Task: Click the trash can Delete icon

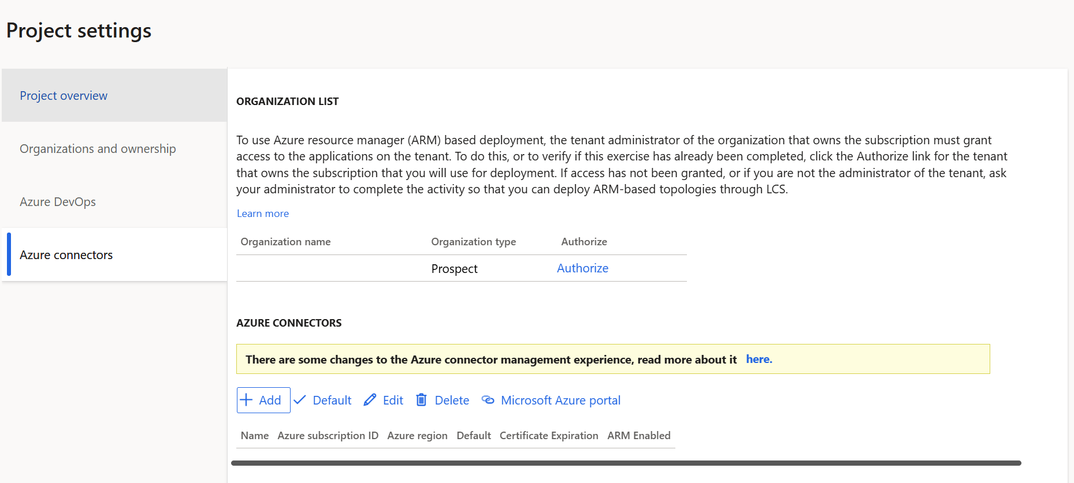Action: pyautogui.click(x=422, y=400)
